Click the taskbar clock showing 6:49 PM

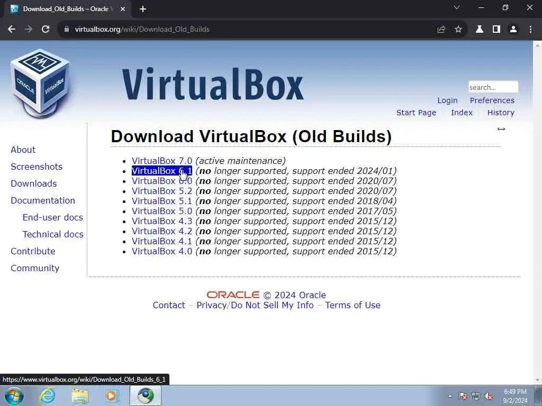coord(515,396)
